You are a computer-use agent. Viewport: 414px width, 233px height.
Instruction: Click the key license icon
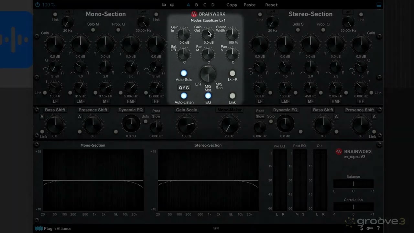[x=370, y=228]
